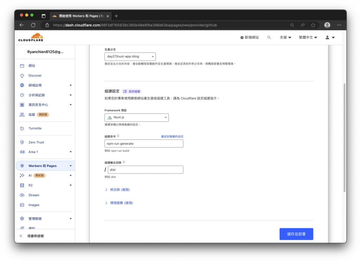Open the 生產分支 branch dropdown
The width and height of the screenshot is (361, 262).
[130, 57]
